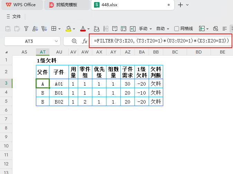Click the insert-left arrow box icon
Screen dimensions: 233x174
pyautogui.click(x=133, y=28)
